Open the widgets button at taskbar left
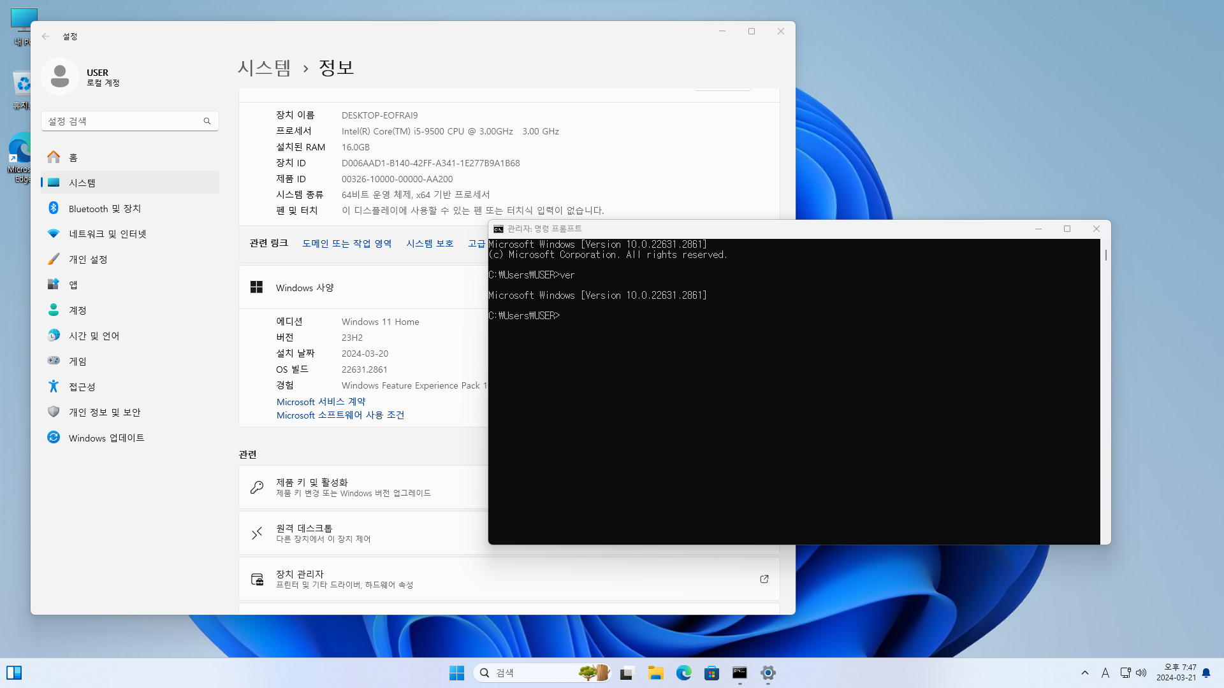This screenshot has height=688, width=1224. pyautogui.click(x=14, y=673)
